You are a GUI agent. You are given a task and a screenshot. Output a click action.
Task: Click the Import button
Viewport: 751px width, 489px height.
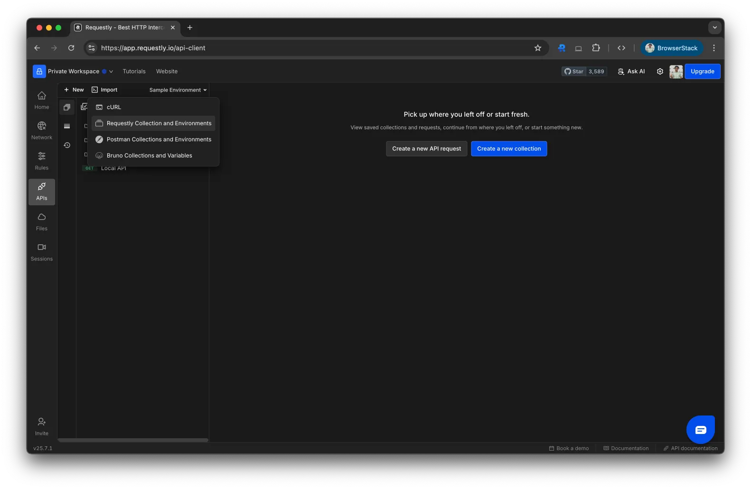coord(104,90)
